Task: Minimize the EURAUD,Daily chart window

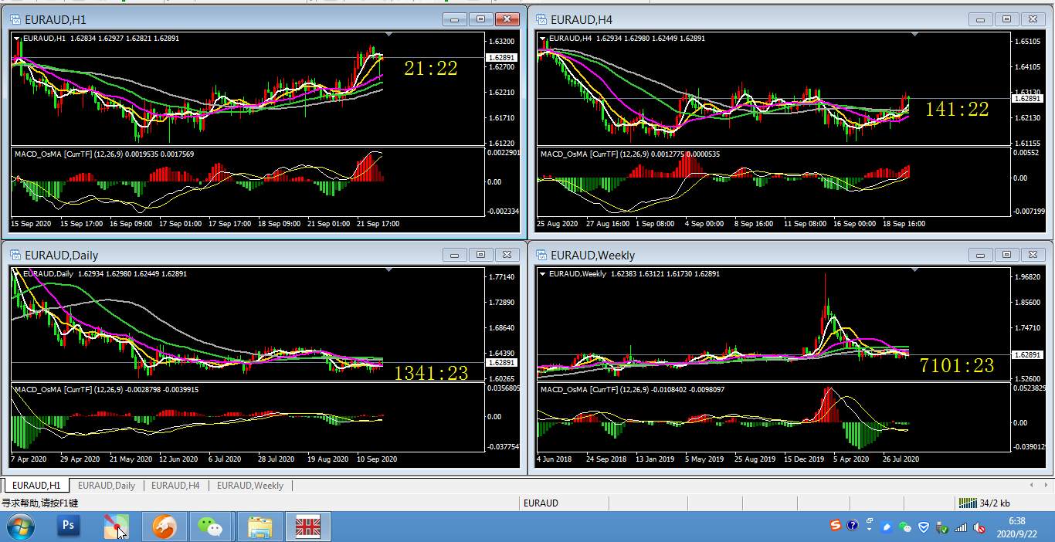Action: click(454, 255)
